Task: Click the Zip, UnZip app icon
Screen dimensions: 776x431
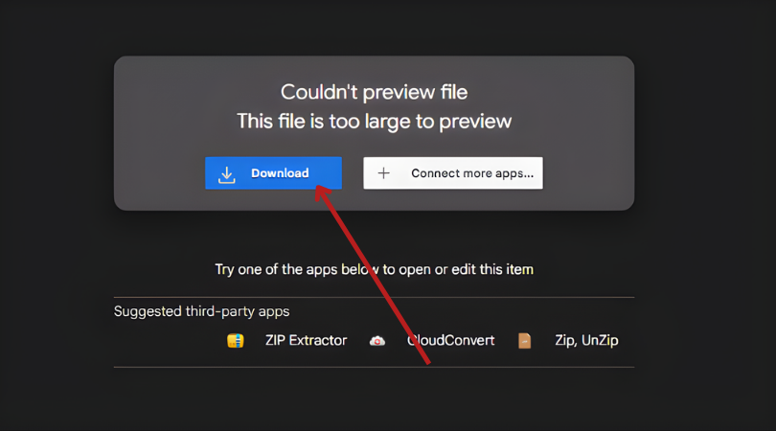Action: 524,341
